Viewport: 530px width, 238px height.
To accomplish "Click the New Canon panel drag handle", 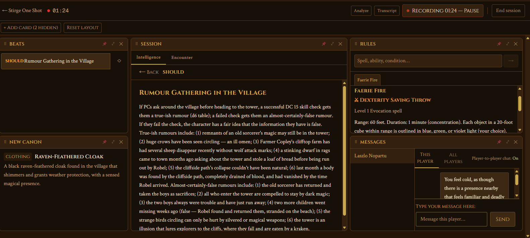I will (5, 142).
